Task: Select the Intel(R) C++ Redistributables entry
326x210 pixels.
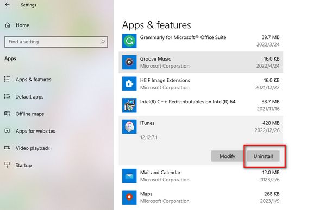Action: [x=201, y=105]
